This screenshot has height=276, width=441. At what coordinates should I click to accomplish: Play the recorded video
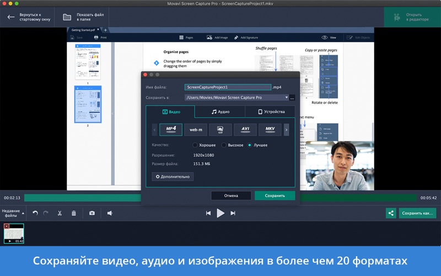[220, 213]
